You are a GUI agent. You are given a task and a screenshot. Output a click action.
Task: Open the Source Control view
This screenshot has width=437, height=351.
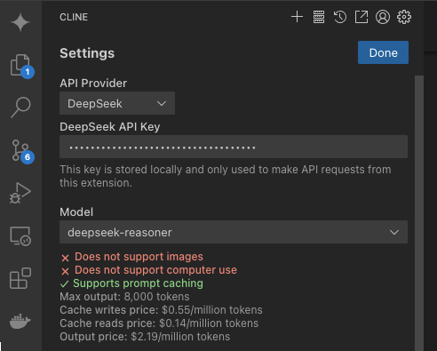point(22,151)
